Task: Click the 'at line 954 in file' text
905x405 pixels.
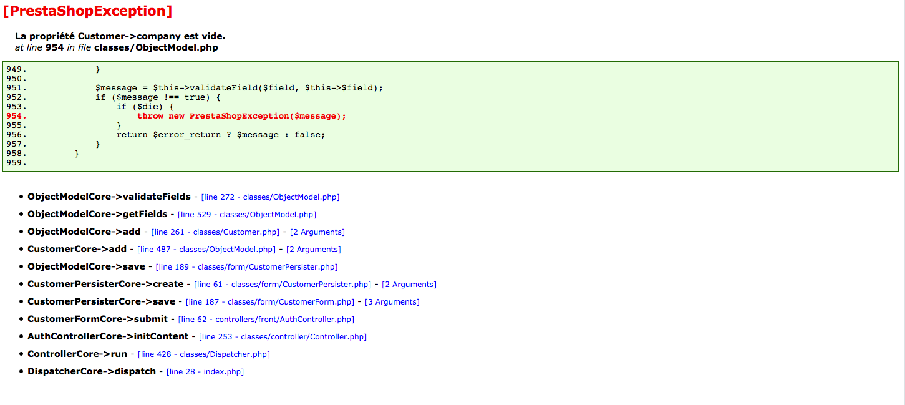Action: pyautogui.click(x=53, y=47)
